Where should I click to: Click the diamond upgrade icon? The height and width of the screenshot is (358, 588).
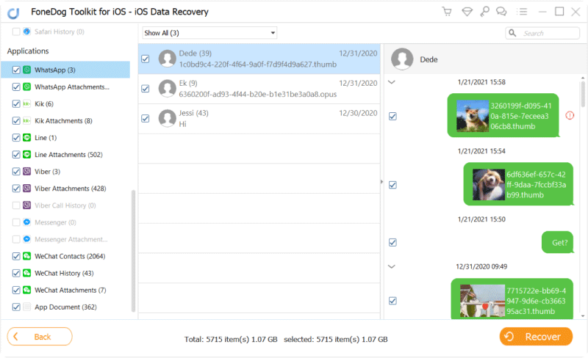[465, 12]
